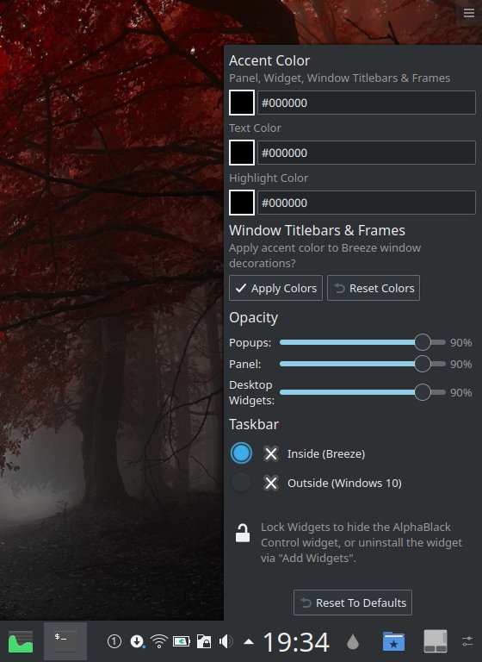The width and height of the screenshot is (482, 662).
Task: Click the show desktop layout icon
Action: point(436,641)
